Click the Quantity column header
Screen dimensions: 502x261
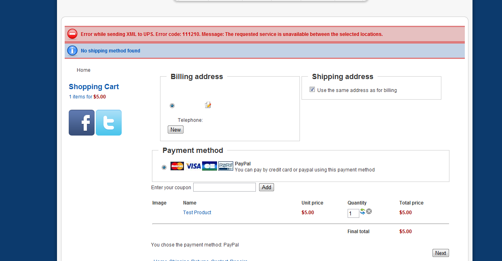357,203
